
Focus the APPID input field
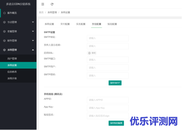click(x=108, y=100)
